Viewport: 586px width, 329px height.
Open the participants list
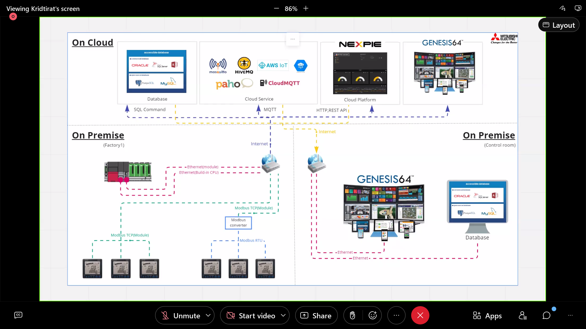click(523, 316)
